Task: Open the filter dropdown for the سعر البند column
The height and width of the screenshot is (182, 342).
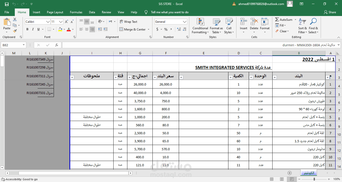Action: pyautogui.click(x=155, y=77)
